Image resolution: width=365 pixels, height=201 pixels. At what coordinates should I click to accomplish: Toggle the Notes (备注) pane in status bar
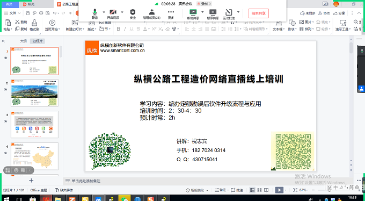(x=221, y=190)
